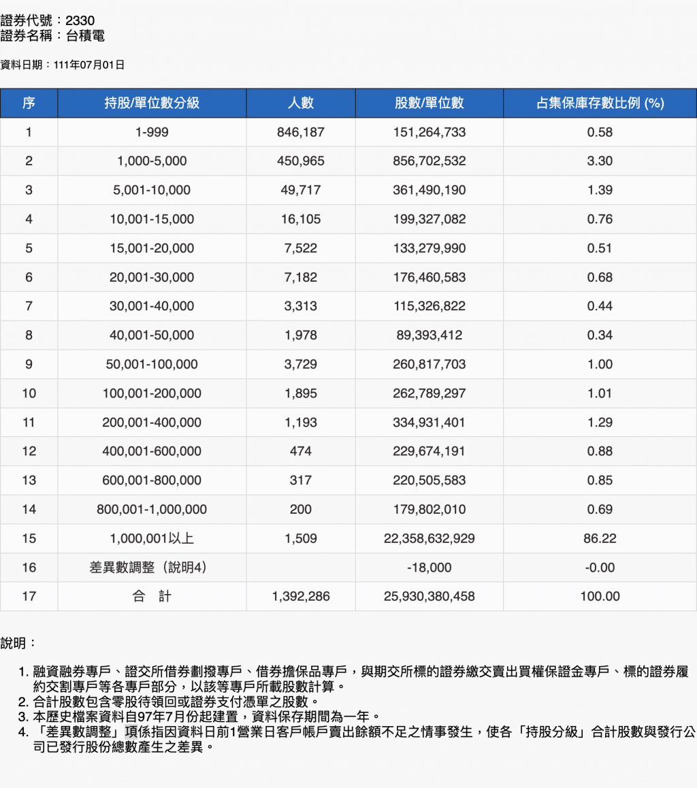Select the 1,000,001以上 range cell

[x=152, y=539]
